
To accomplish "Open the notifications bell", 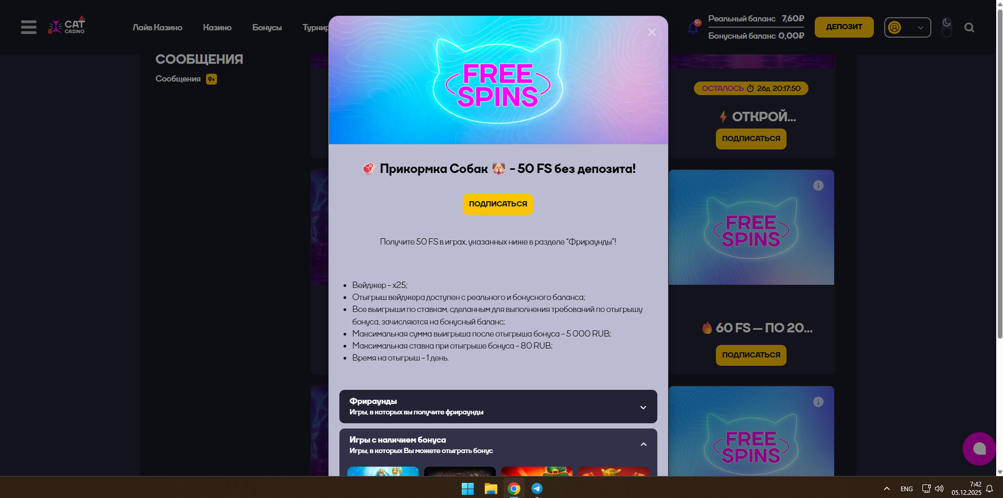I will (x=693, y=27).
